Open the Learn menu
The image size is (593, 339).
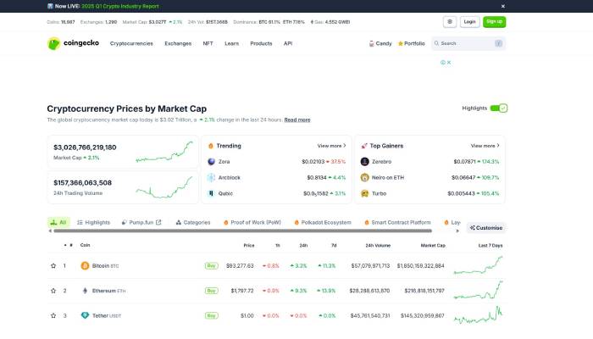pyautogui.click(x=232, y=43)
